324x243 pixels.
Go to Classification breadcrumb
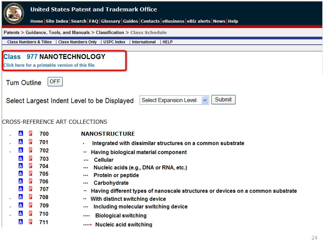(x=110, y=32)
